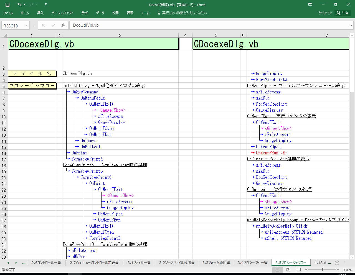Switch to the ホーム ribbon tab

pyautogui.click(x=25, y=13)
